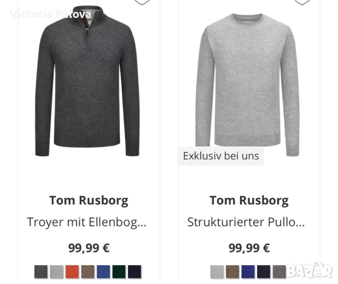338x284 pixels.
Task: Select dark grey swatch for the Troyer
Action: (x=41, y=272)
